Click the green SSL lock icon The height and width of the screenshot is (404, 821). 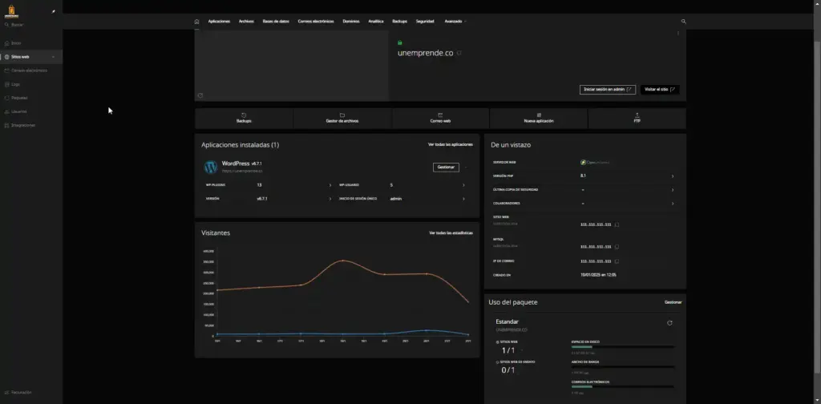pyautogui.click(x=400, y=42)
